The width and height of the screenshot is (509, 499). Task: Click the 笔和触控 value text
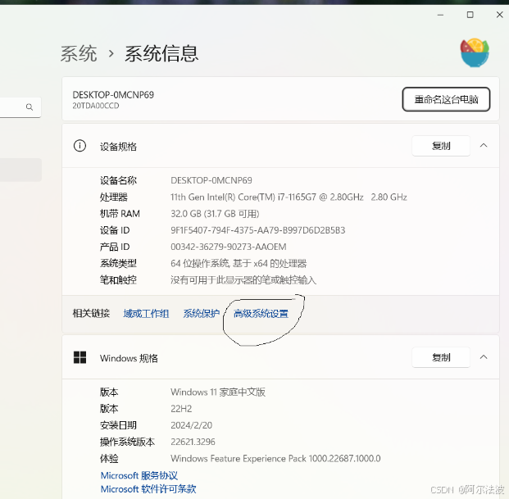(x=243, y=279)
